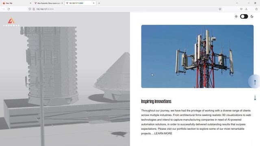260x146 pixels.
Task: Close the Aku Futuristic tab
Action: point(62,3)
